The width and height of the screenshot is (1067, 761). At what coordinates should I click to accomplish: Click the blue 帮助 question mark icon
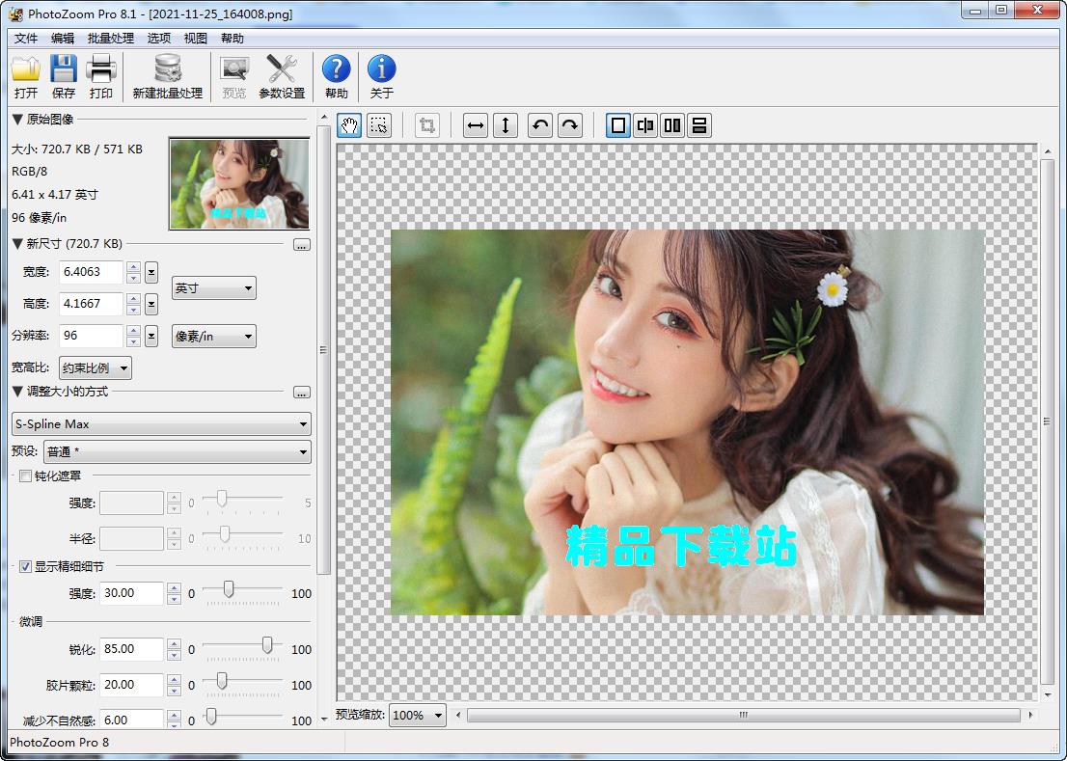click(336, 69)
